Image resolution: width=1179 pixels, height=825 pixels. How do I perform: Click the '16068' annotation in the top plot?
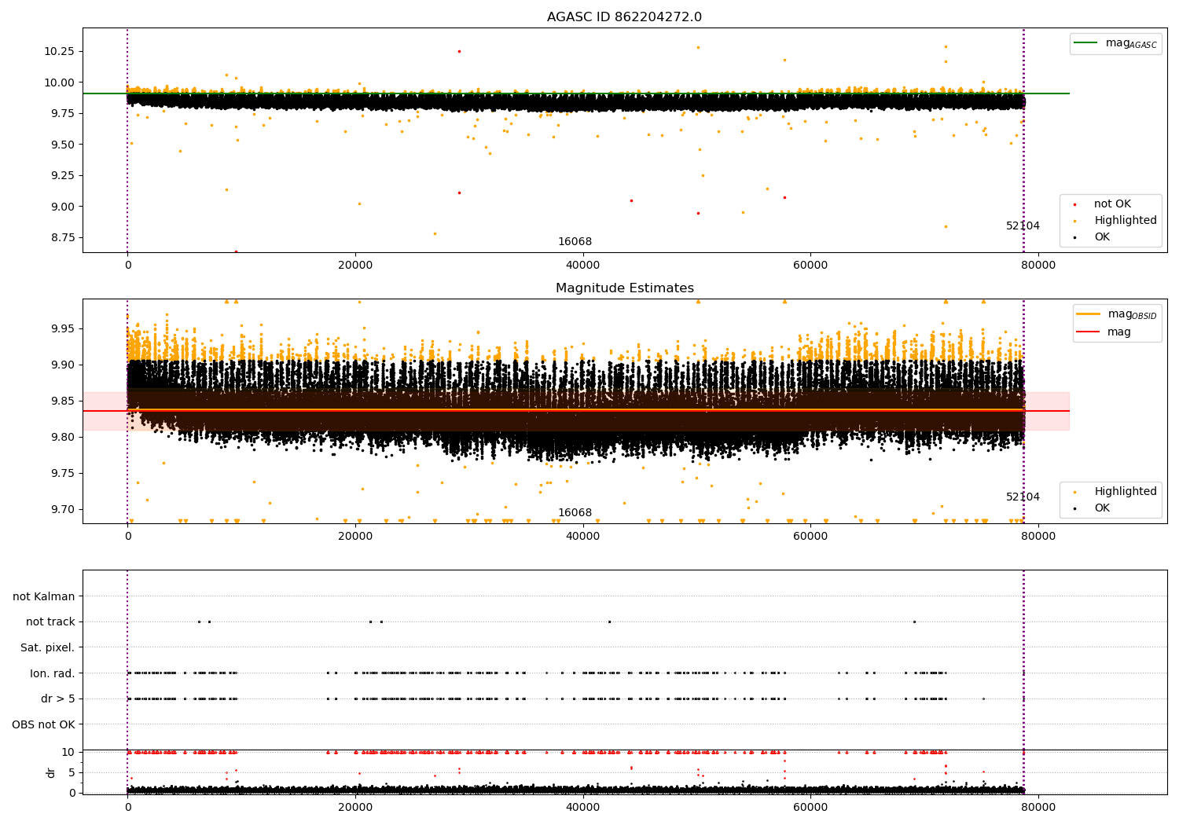point(575,242)
